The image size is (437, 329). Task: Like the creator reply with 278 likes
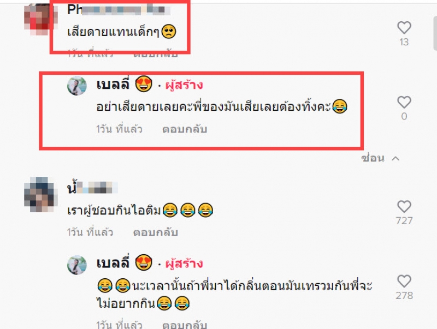pyautogui.click(x=404, y=281)
